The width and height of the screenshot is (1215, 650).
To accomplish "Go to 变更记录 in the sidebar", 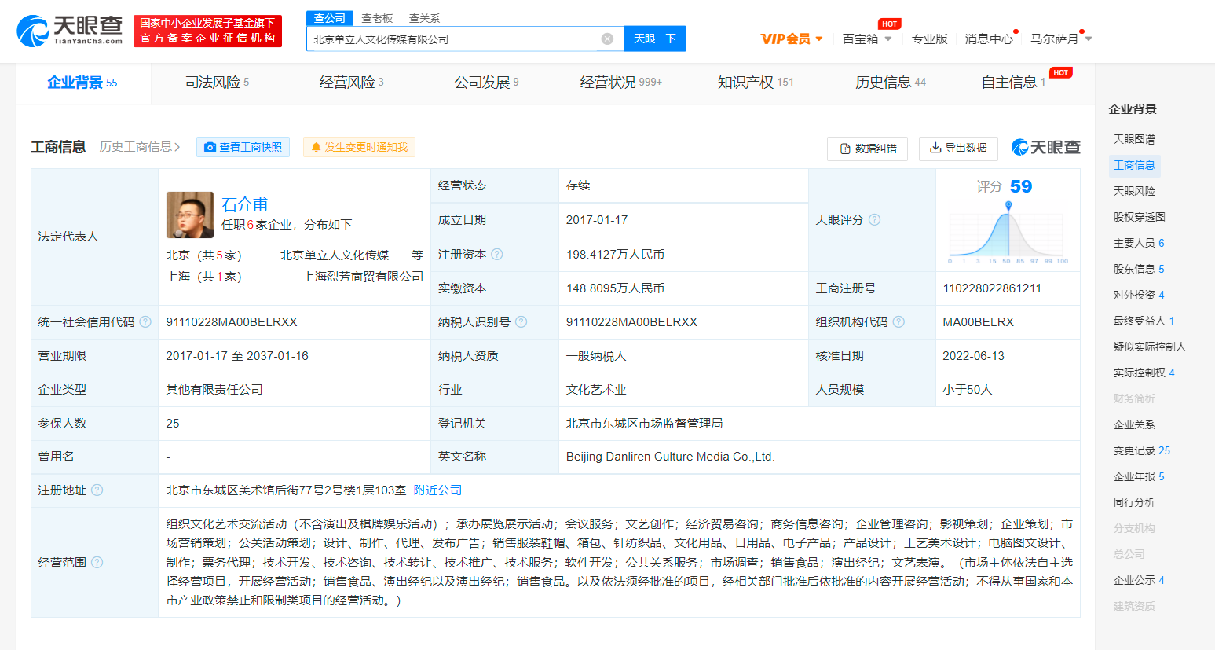I will coord(1141,450).
